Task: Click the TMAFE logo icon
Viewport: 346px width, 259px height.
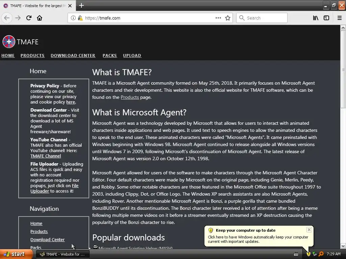Action: coord(9,41)
